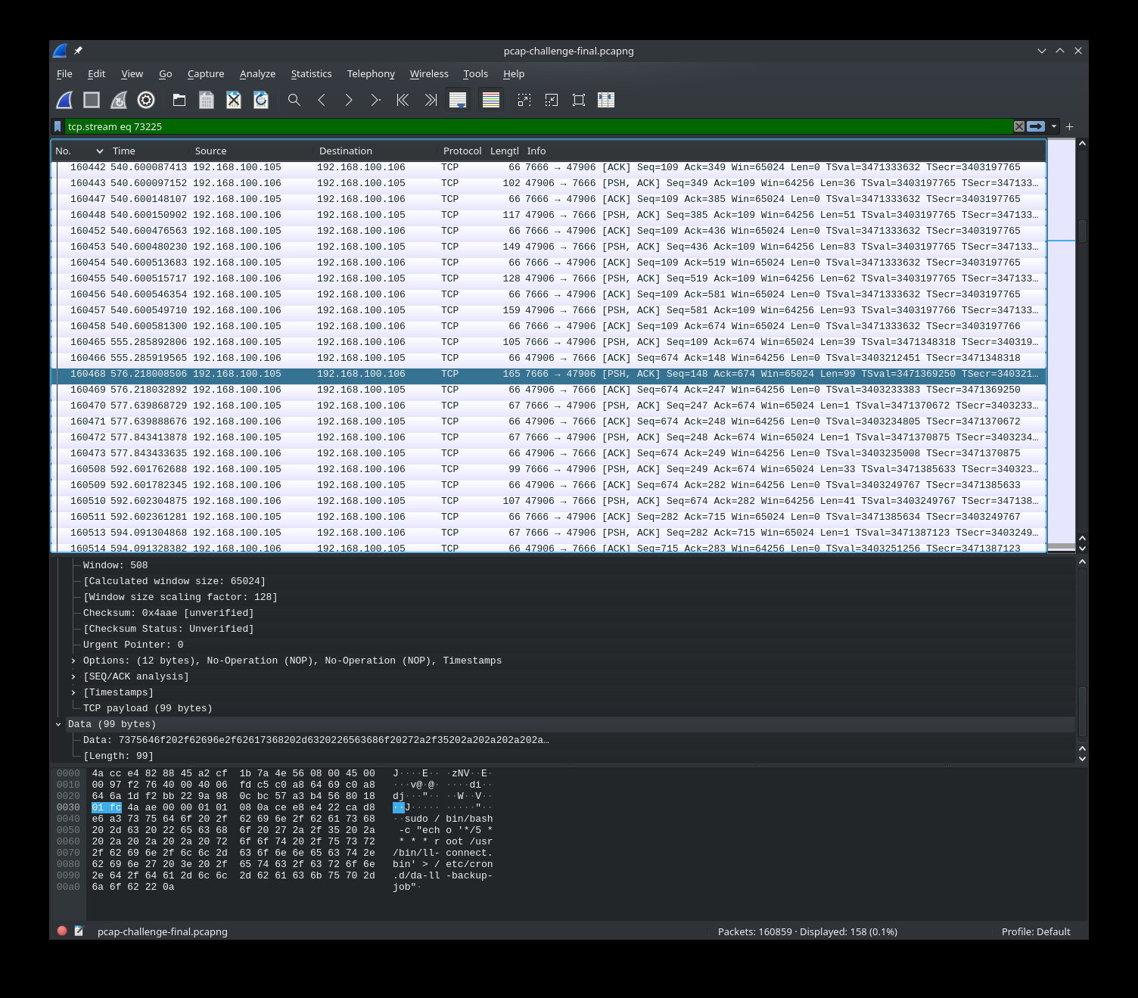Click the Profile: Default status entry

pos(1036,931)
